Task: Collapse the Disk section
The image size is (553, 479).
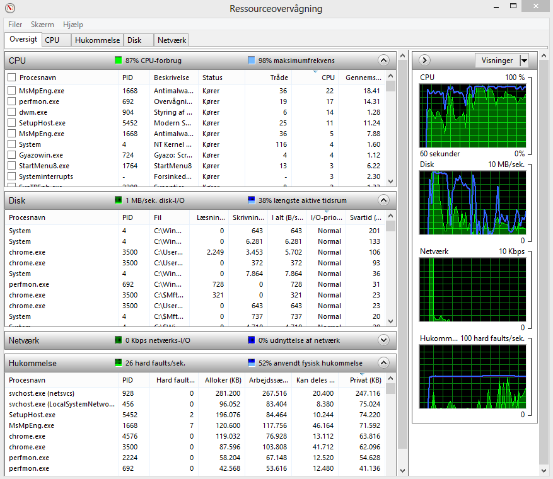Action: (384, 200)
